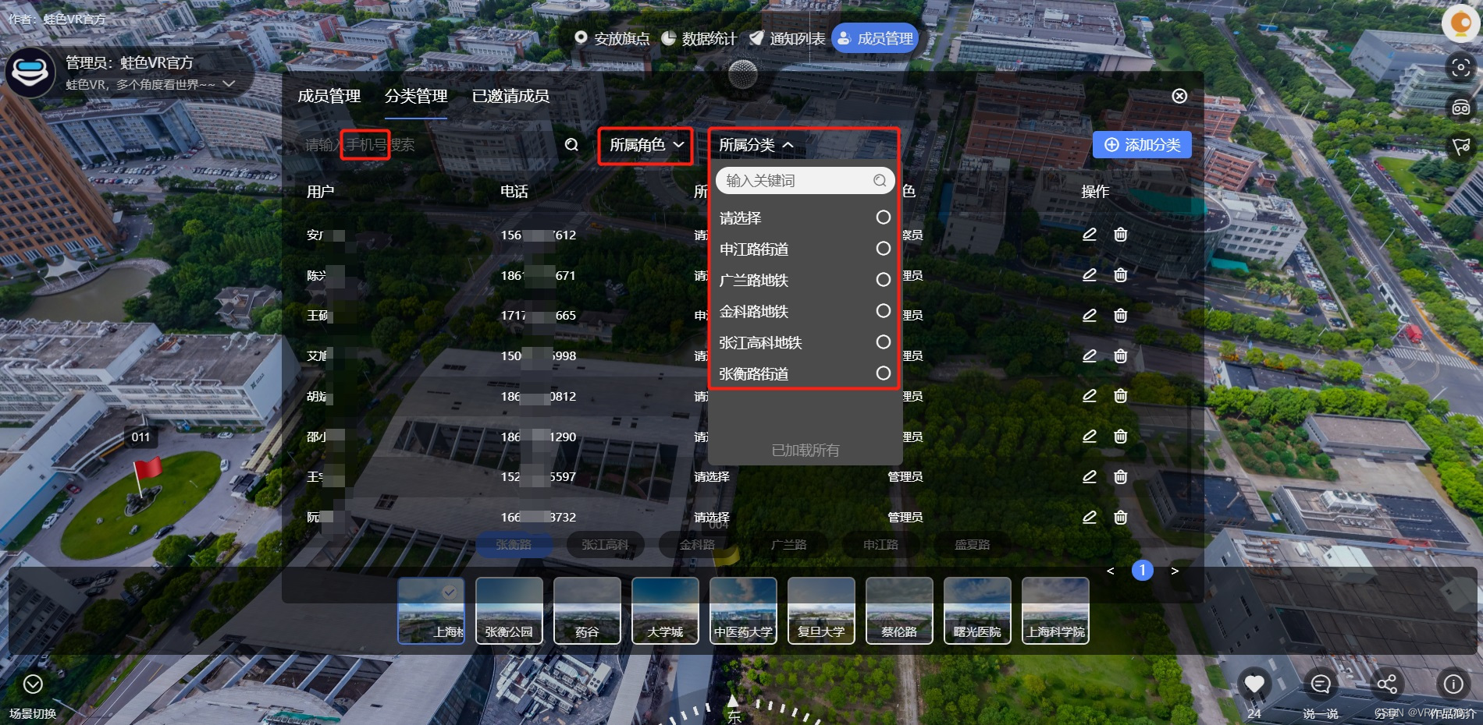Open the 张衡公园 scene thumbnail
This screenshot has width=1483, height=725.
(509, 610)
